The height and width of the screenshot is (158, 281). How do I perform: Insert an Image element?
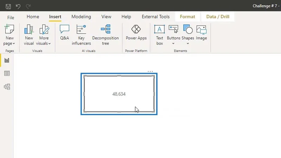tap(201, 32)
